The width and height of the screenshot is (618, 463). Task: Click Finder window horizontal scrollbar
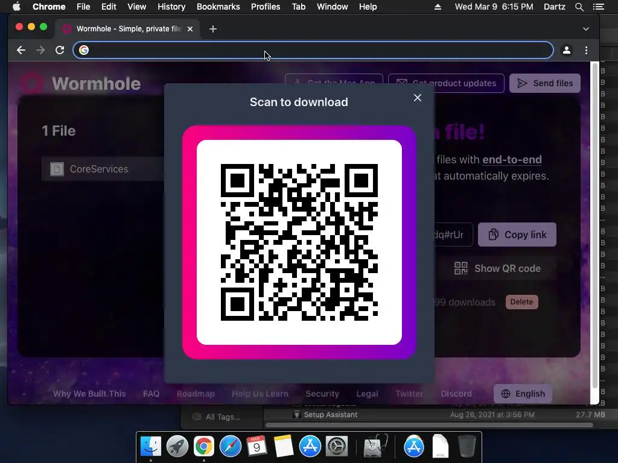(429, 425)
